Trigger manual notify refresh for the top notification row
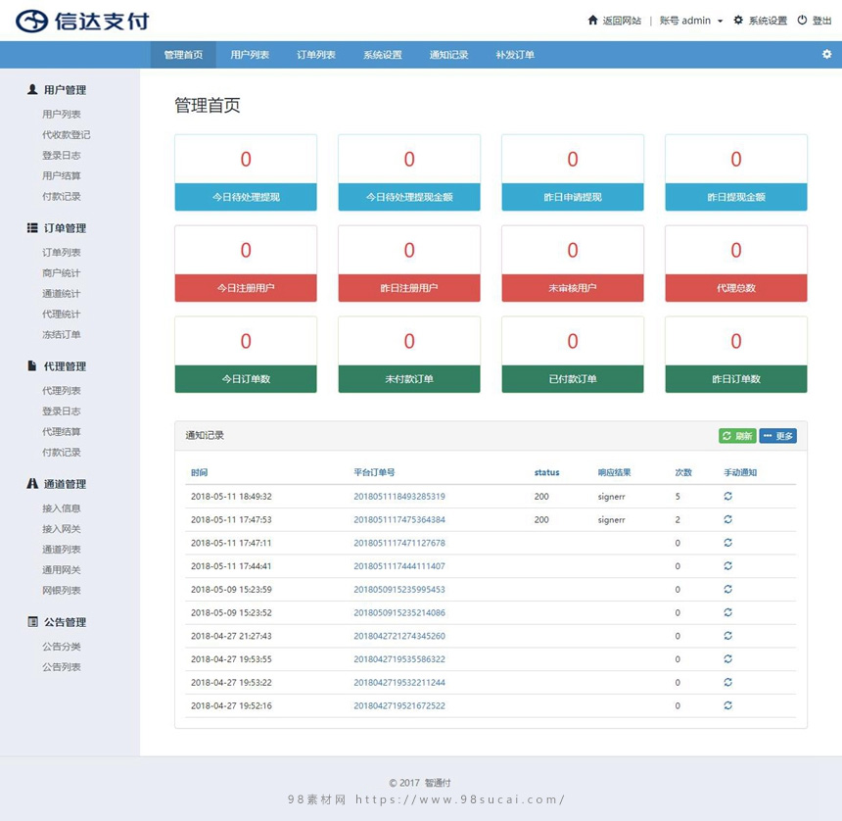The image size is (842, 821). point(727,497)
